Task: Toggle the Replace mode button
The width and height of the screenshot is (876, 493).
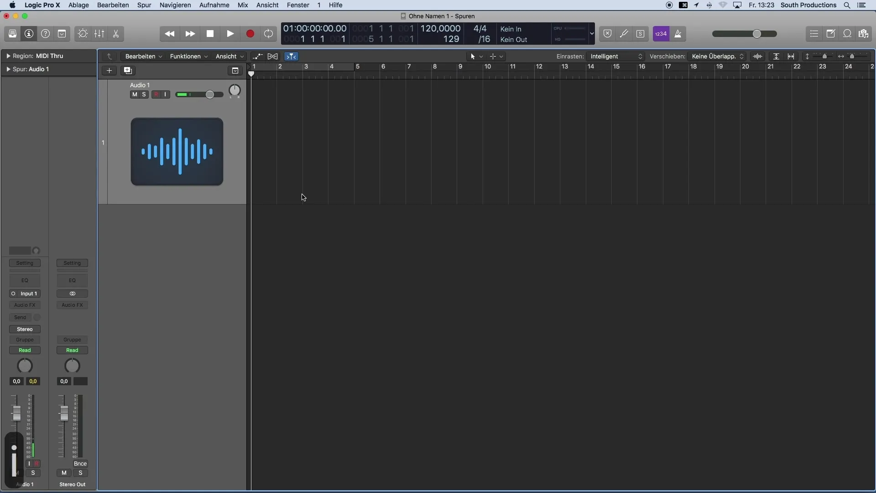Action: (x=607, y=34)
